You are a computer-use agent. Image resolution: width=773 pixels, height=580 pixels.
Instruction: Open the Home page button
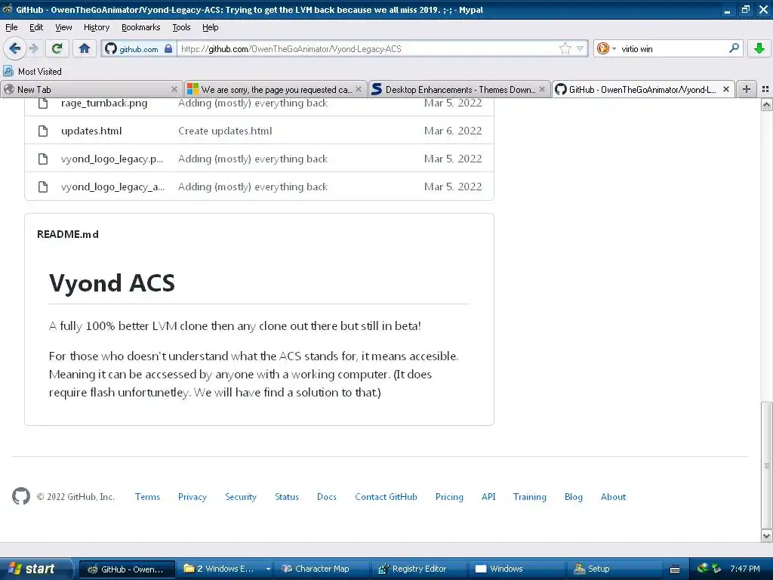85,48
